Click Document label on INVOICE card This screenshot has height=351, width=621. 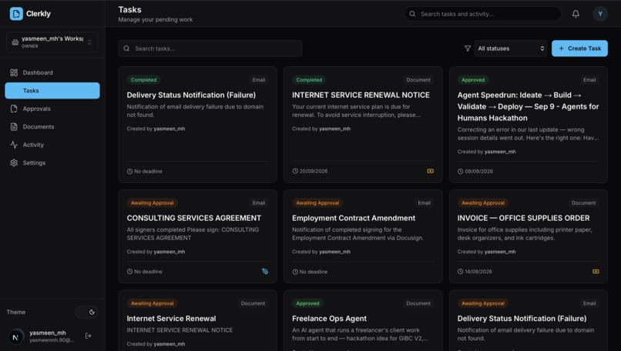(x=583, y=203)
